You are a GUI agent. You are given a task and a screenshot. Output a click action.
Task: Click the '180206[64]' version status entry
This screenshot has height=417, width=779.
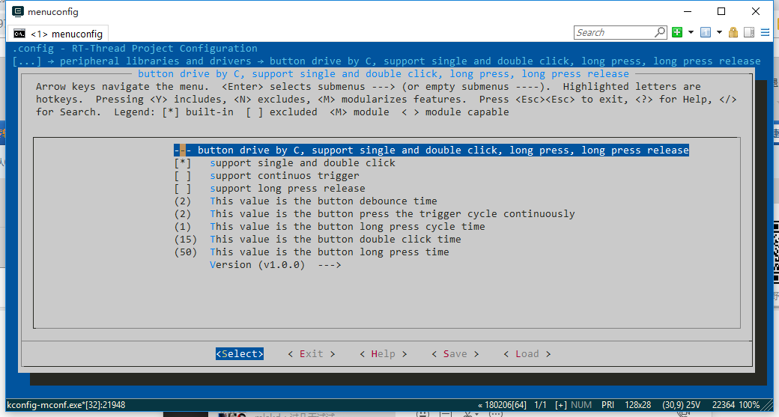pos(502,405)
